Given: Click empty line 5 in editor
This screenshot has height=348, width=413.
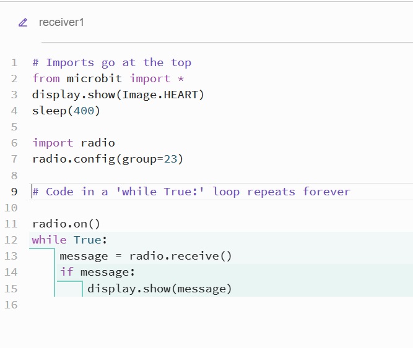Looking at the screenshot, I should point(186,127).
